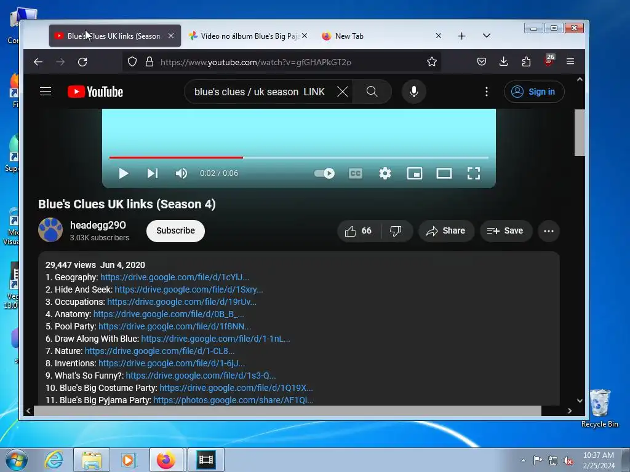
Task: Clear the YouTube search box text
Action: (x=342, y=92)
